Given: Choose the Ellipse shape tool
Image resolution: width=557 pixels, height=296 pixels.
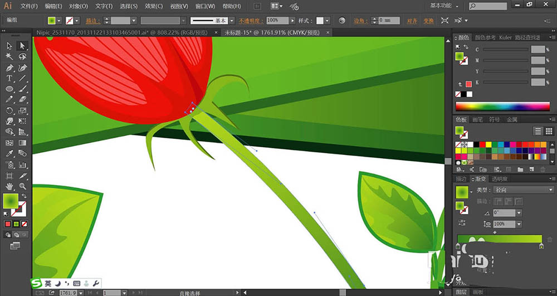Looking at the screenshot, I should tap(9, 89).
